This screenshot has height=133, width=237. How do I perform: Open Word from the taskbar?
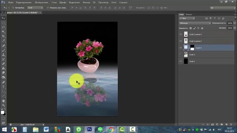(x=46, y=130)
